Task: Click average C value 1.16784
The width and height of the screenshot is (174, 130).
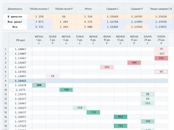Action: tap(113, 22)
